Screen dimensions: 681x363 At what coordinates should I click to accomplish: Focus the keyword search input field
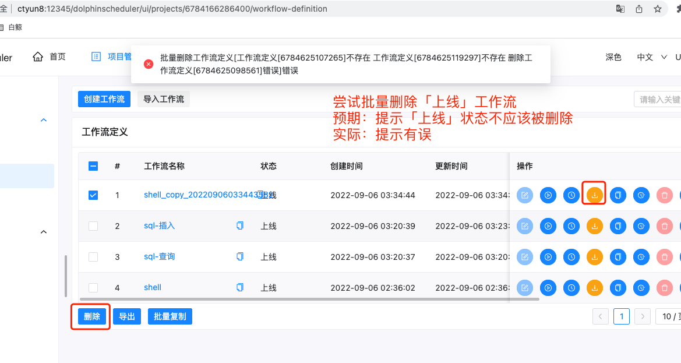[x=658, y=100]
